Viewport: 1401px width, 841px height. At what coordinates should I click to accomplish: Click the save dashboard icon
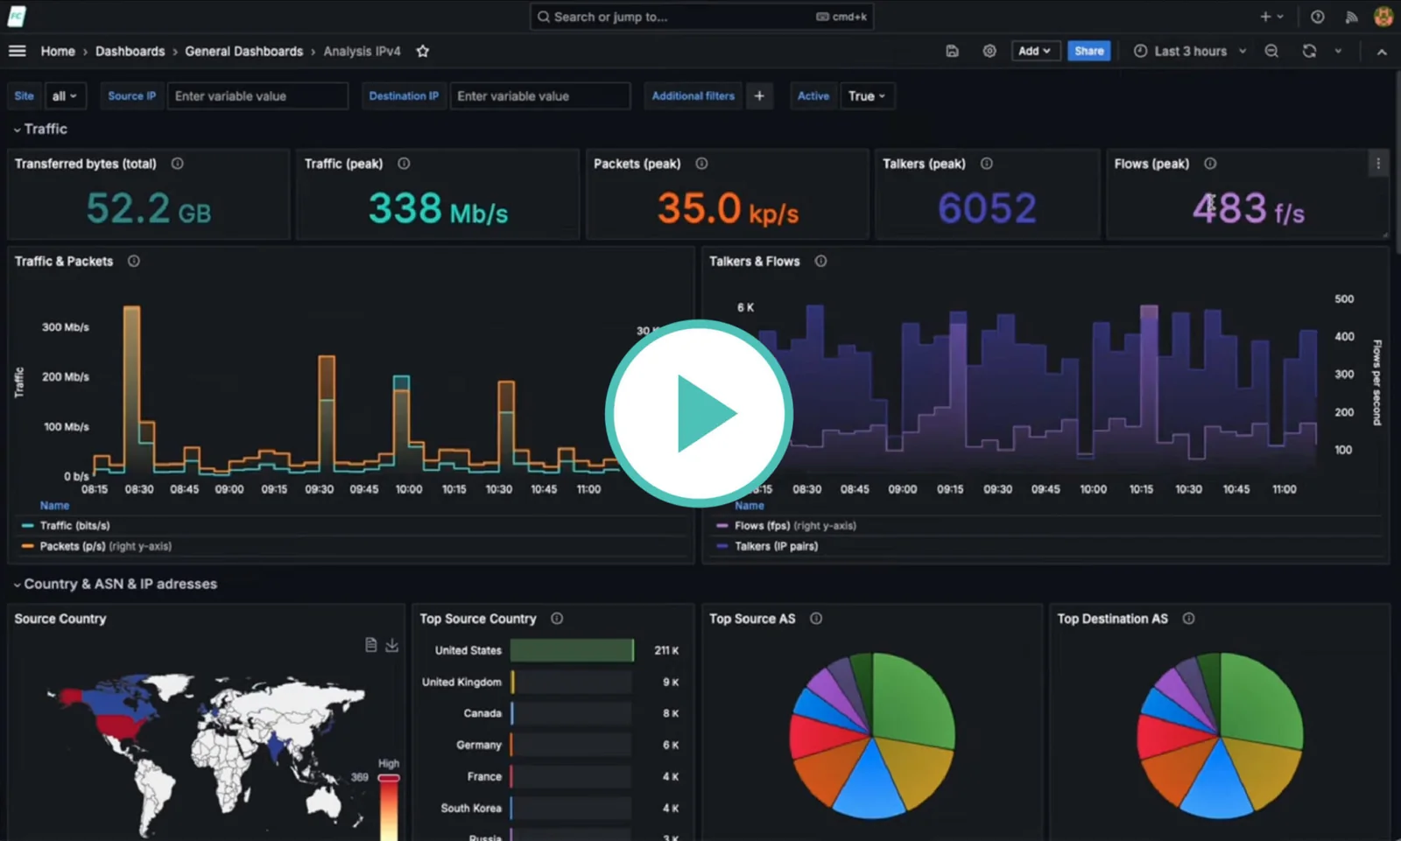953,51
